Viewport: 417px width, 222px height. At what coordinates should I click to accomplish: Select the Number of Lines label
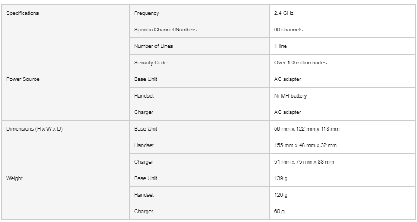point(153,46)
